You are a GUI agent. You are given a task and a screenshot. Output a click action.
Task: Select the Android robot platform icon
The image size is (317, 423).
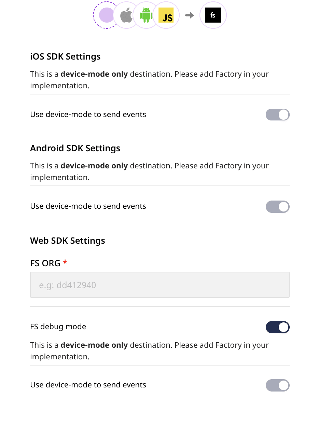tap(146, 15)
